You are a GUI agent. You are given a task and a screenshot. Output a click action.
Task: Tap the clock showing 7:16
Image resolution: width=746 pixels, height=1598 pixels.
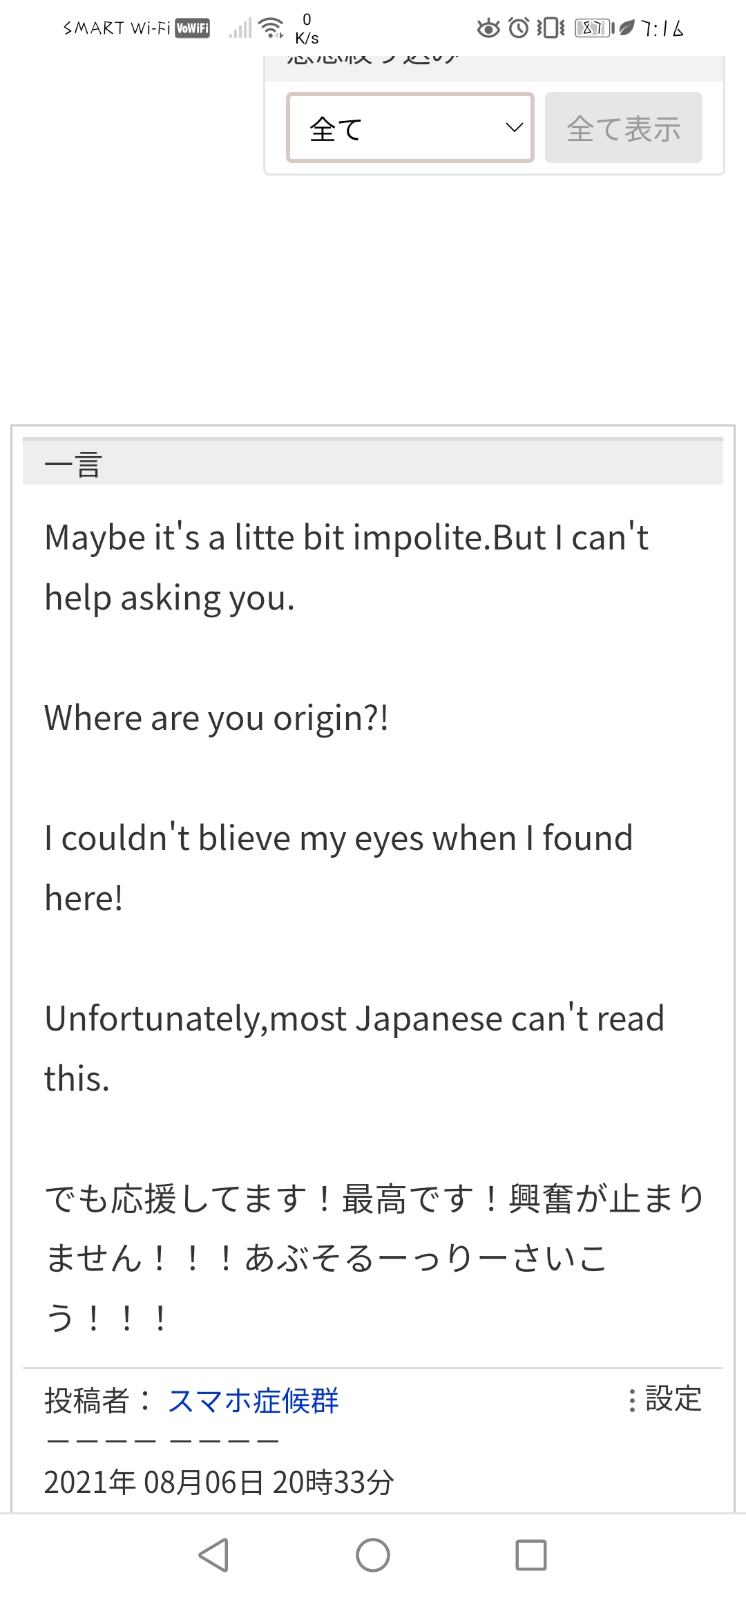pyautogui.click(x=660, y=28)
